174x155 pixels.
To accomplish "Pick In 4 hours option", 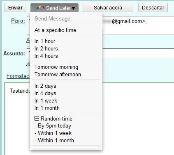I will 46,56.
